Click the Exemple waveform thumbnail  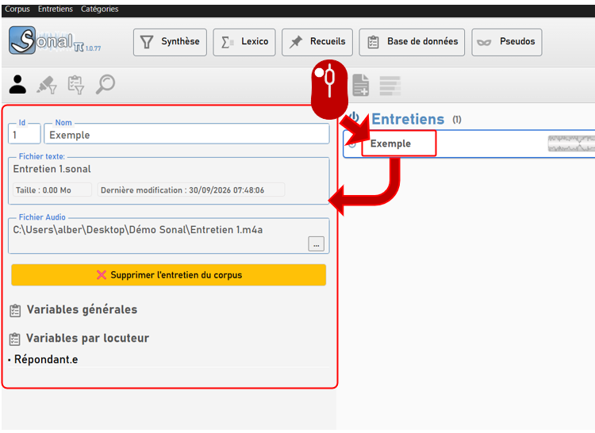[x=571, y=144]
